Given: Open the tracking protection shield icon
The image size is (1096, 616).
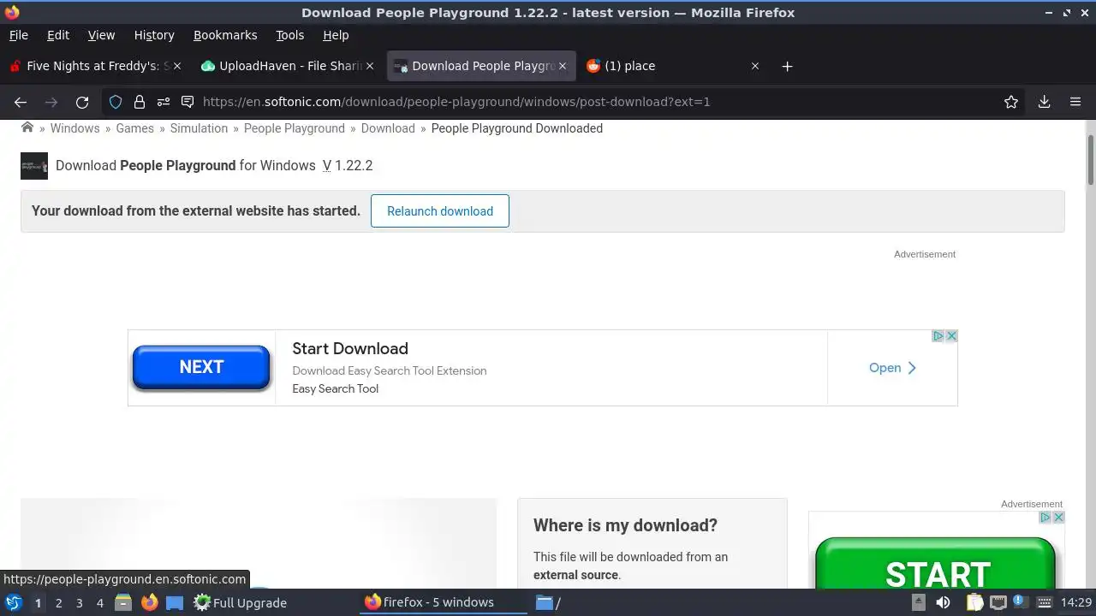Looking at the screenshot, I should pyautogui.click(x=116, y=102).
